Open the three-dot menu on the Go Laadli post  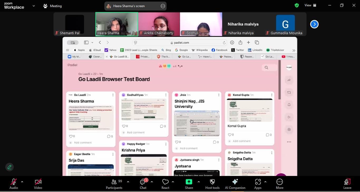coord(113,95)
